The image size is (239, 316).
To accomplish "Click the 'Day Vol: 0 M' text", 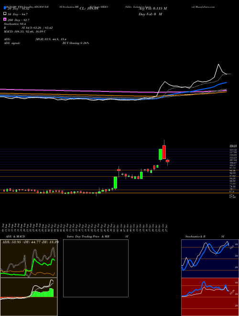I will pyautogui.click(x=150, y=14).
